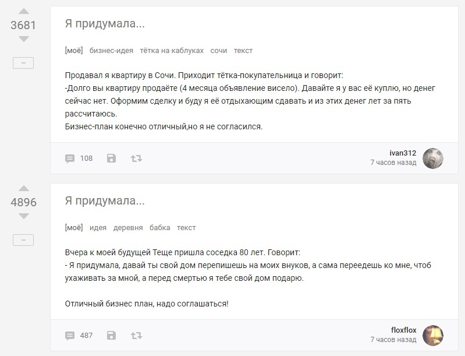Click floxflox's avatar picture
Screen dimensions: 465x356
(x=432, y=335)
